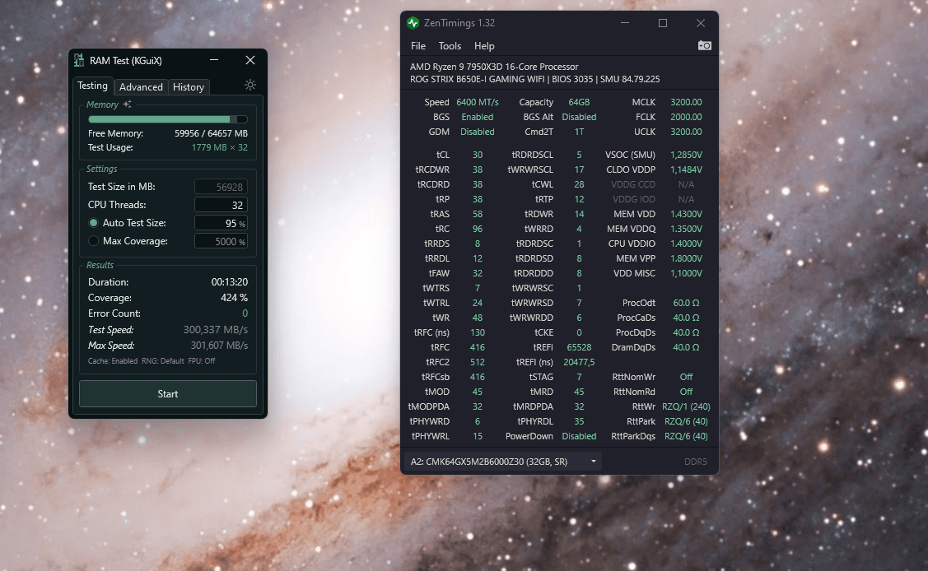Click the ProcOdt 60.0 Ω value

tap(686, 303)
